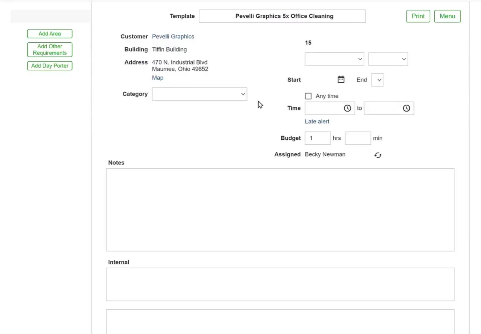Click the Late alert link
The height and width of the screenshot is (334, 481).
click(x=317, y=121)
